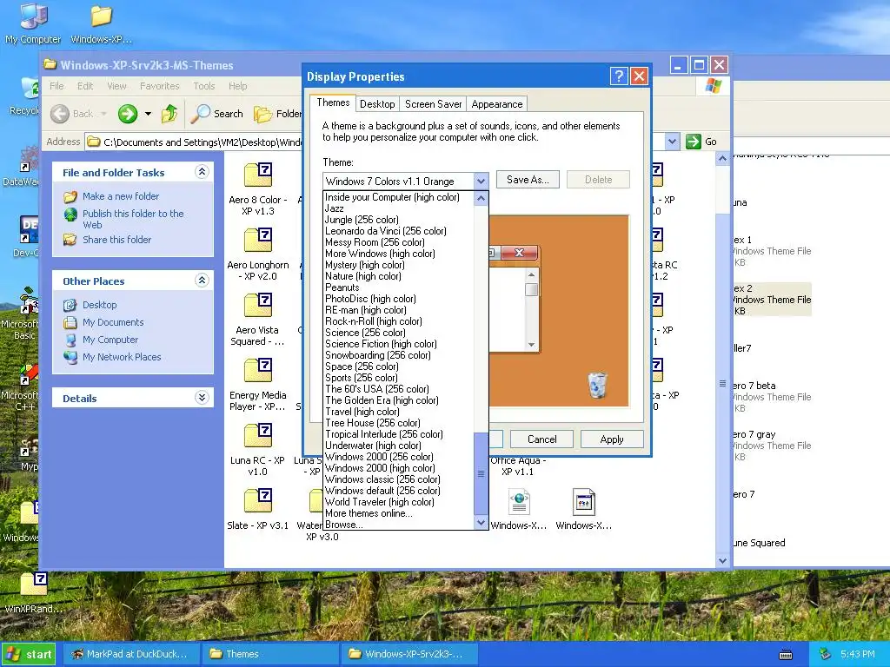Viewport: 890px width, 667px height.
Task: Select Windows default (256 color) theme
Action: [398, 492]
